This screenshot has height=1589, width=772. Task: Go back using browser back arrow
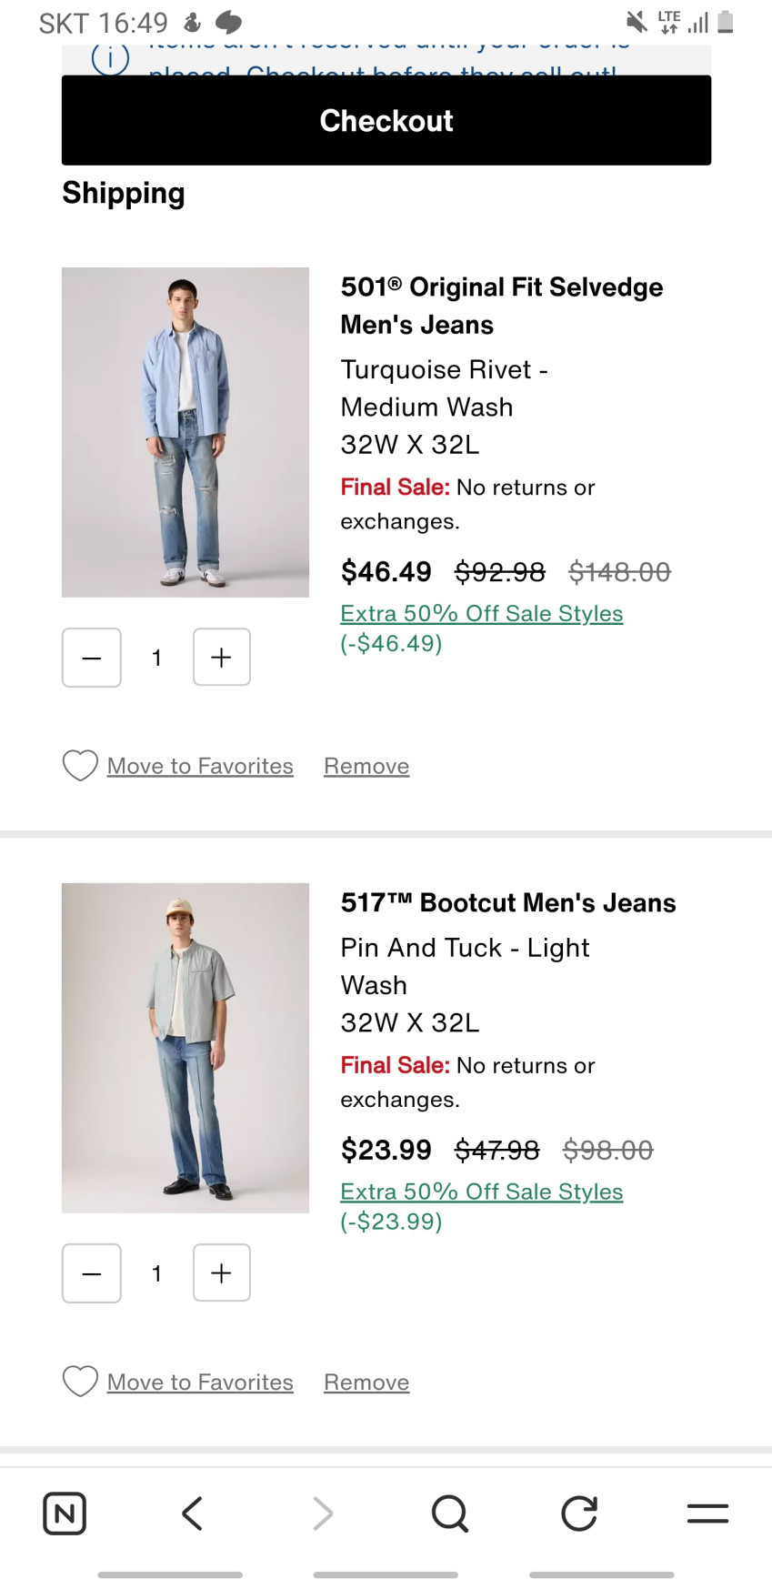(192, 1514)
